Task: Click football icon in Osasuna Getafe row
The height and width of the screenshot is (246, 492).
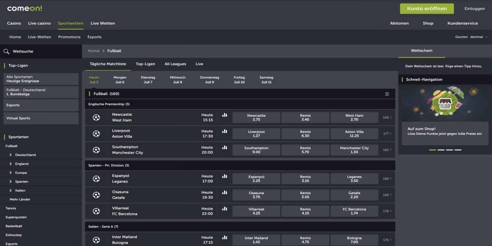Action: click(x=96, y=195)
